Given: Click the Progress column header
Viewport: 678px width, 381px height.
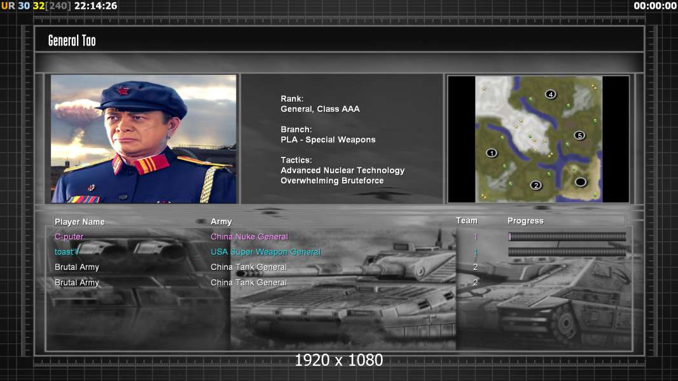Looking at the screenshot, I should click(x=525, y=221).
